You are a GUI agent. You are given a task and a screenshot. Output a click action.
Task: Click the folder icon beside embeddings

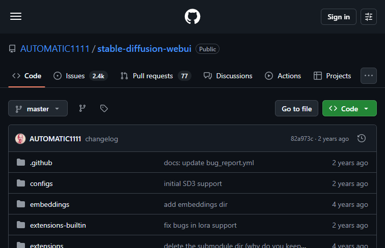pyautogui.click(x=21, y=204)
